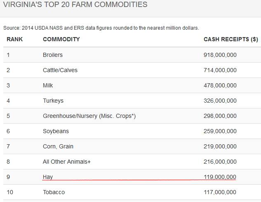Screen dimensions: 261x202
Task: Click the underlined Hay commodity text
Action: tap(48, 177)
